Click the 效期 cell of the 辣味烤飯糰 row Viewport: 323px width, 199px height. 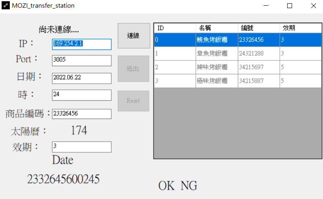coord(301,67)
